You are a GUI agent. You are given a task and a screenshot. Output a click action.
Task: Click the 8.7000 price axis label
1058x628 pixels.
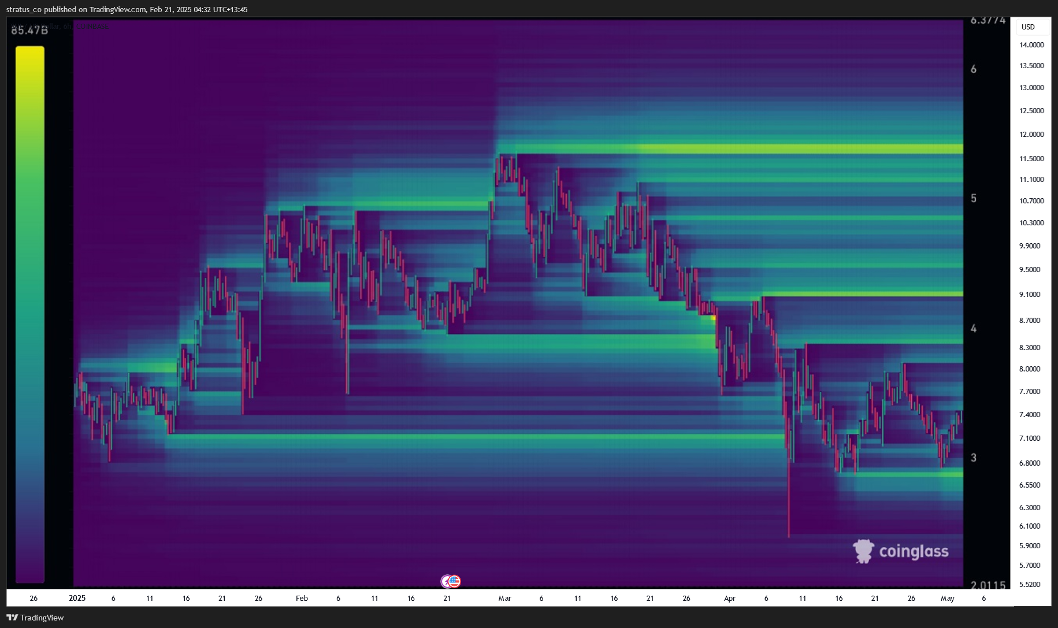1030,321
